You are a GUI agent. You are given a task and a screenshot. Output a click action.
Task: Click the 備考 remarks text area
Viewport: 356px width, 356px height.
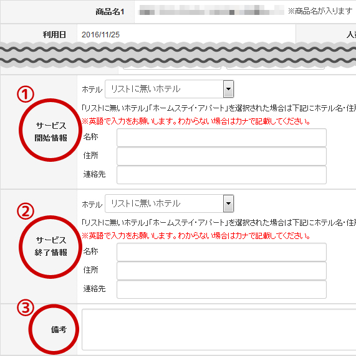(219, 329)
